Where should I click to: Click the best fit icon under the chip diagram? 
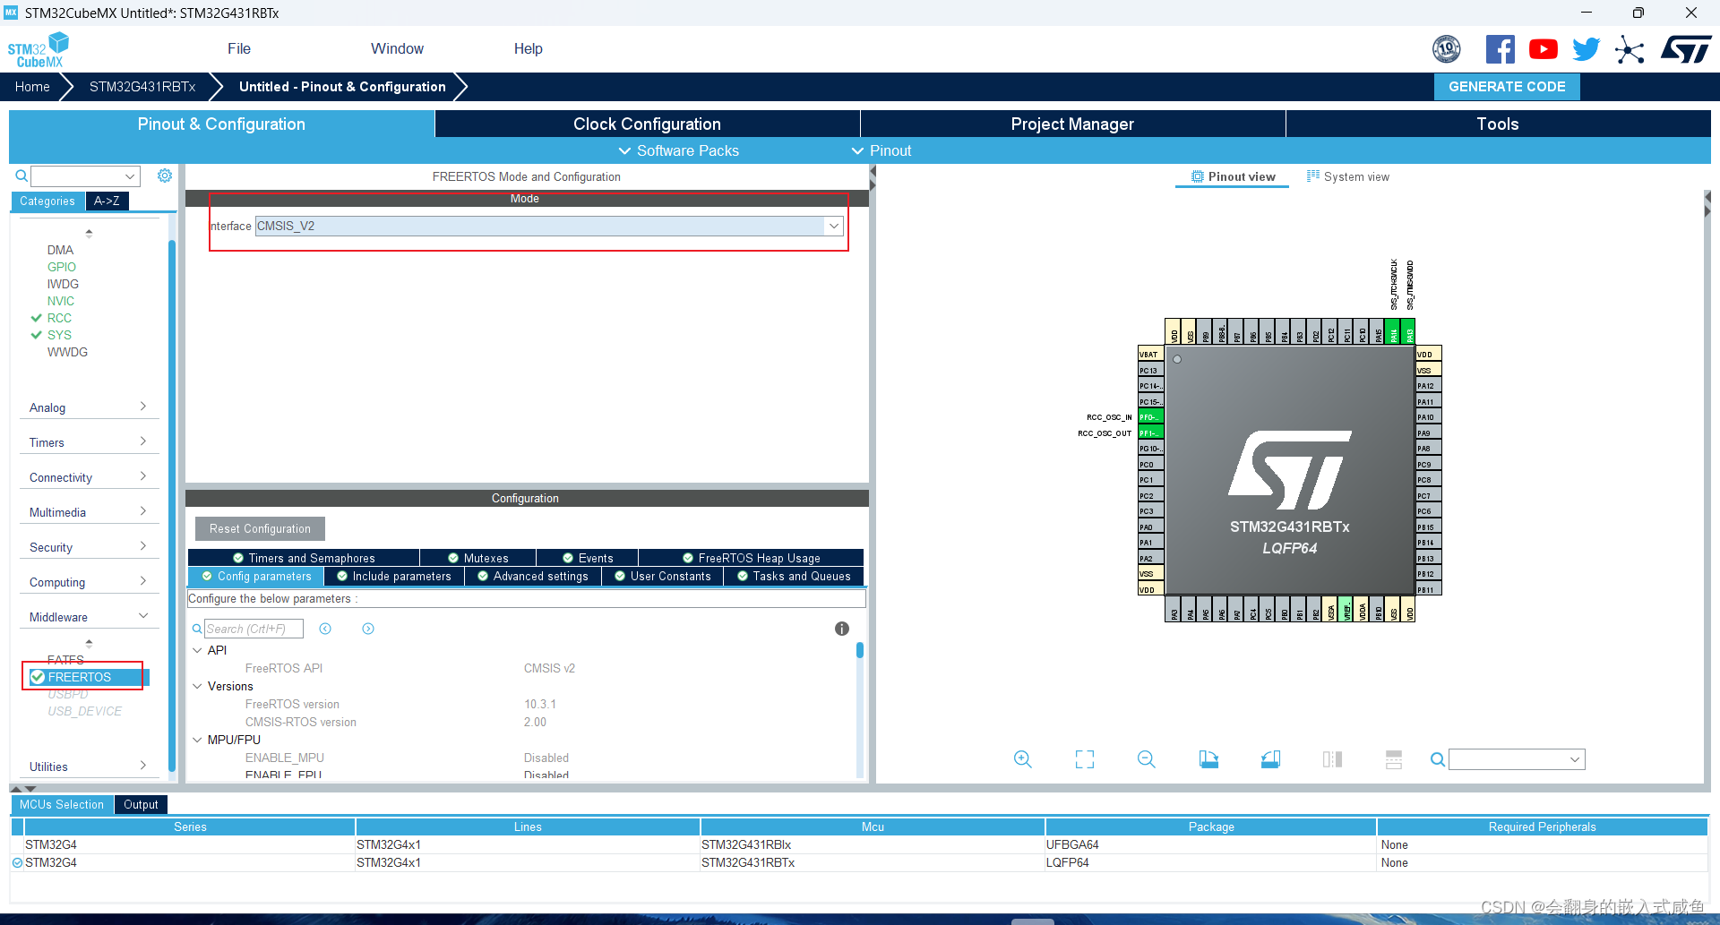point(1083,758)
